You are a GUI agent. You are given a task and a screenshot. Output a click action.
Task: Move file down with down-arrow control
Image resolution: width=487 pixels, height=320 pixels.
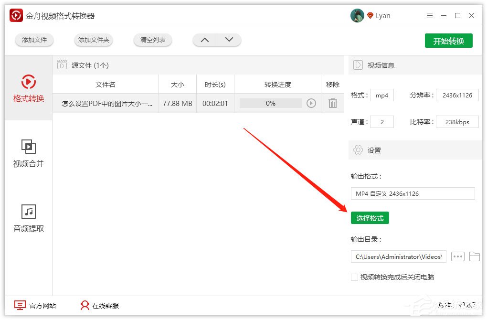[x=229, y=40]
